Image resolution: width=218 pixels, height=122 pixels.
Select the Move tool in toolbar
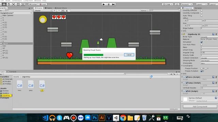coord(4,4)
